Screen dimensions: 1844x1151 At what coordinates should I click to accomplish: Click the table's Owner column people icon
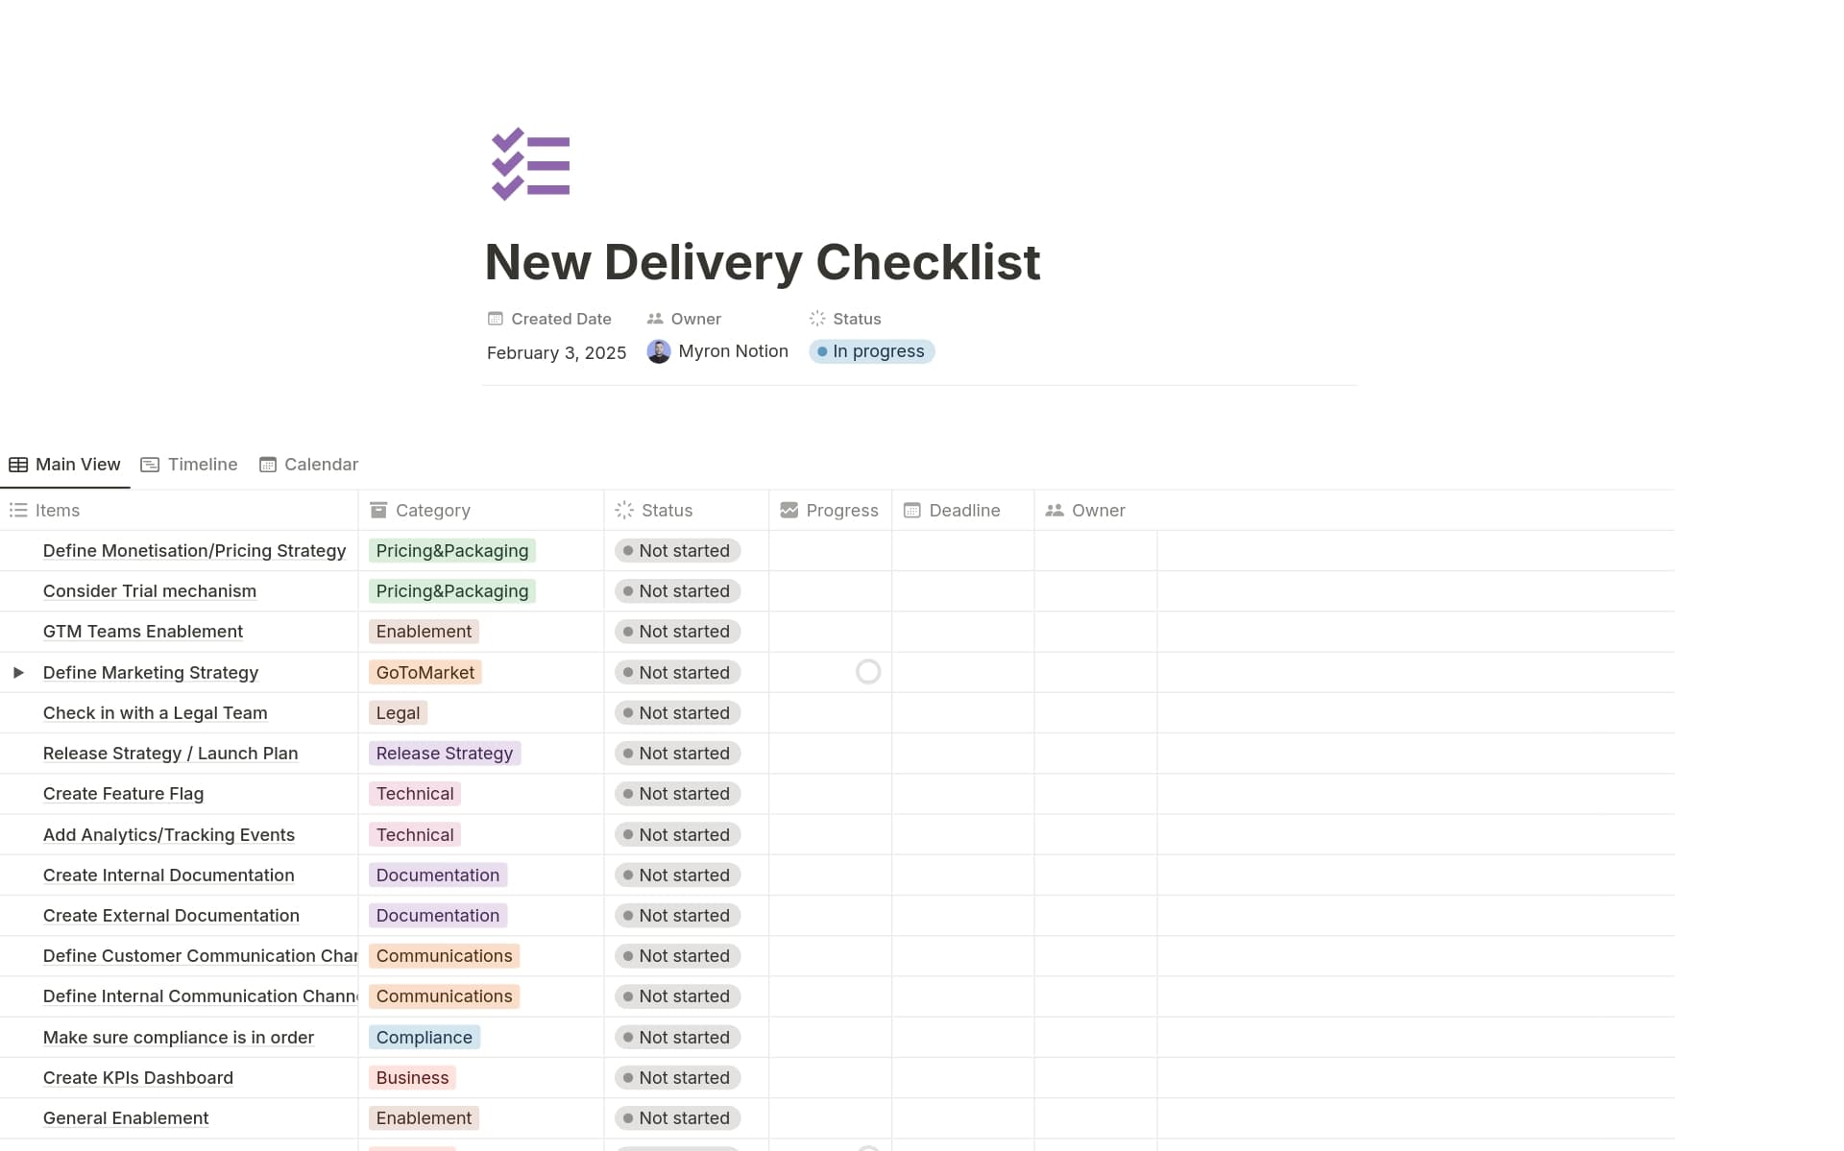pos(1054,510)
